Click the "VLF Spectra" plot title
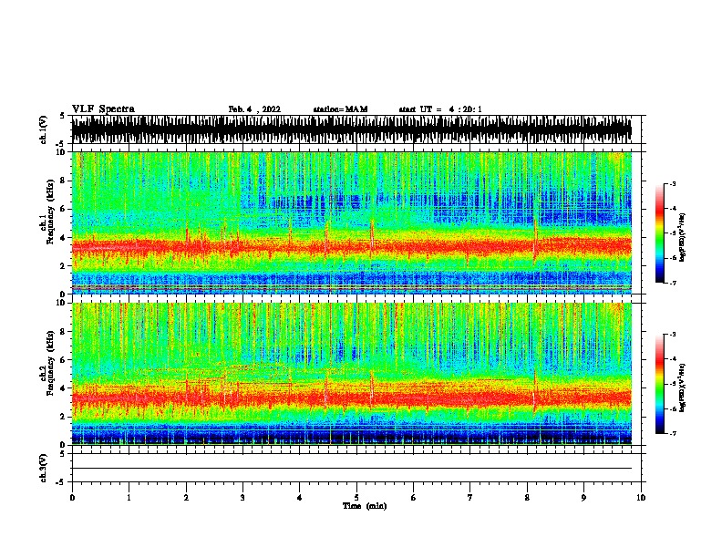 103,109
